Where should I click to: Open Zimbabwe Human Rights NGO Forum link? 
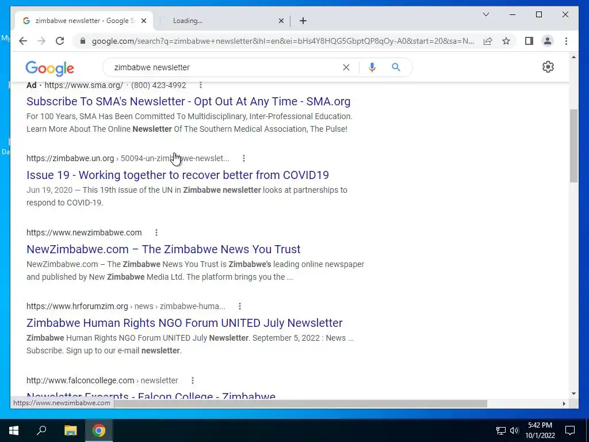[x=185, y=323]
